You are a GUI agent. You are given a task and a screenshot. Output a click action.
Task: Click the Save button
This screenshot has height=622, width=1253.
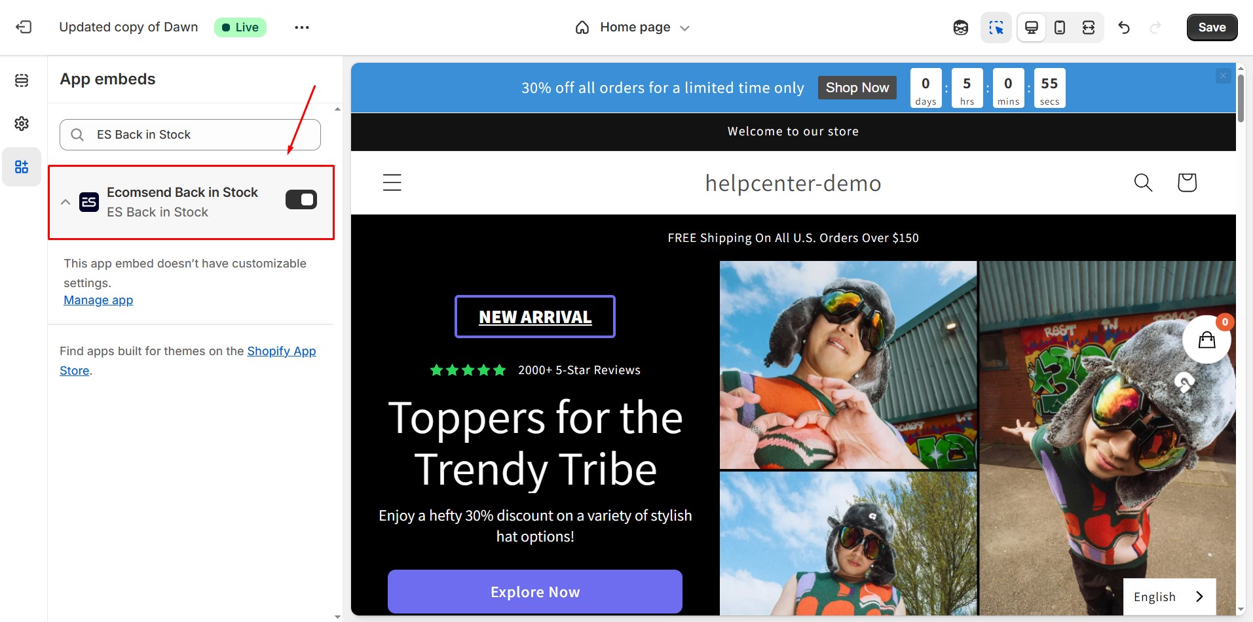coord(1212,27)
